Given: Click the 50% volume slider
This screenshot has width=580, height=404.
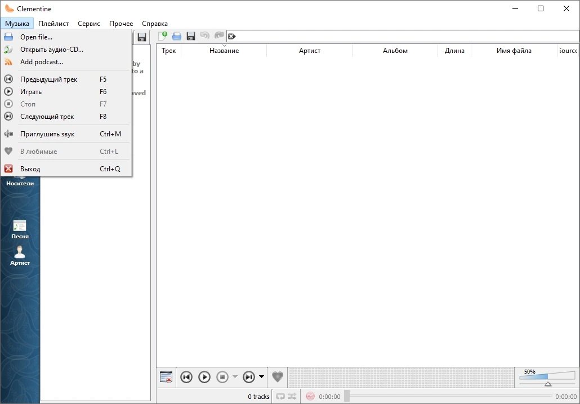Looking at the screenshot, I should click(x=547, y=378).
